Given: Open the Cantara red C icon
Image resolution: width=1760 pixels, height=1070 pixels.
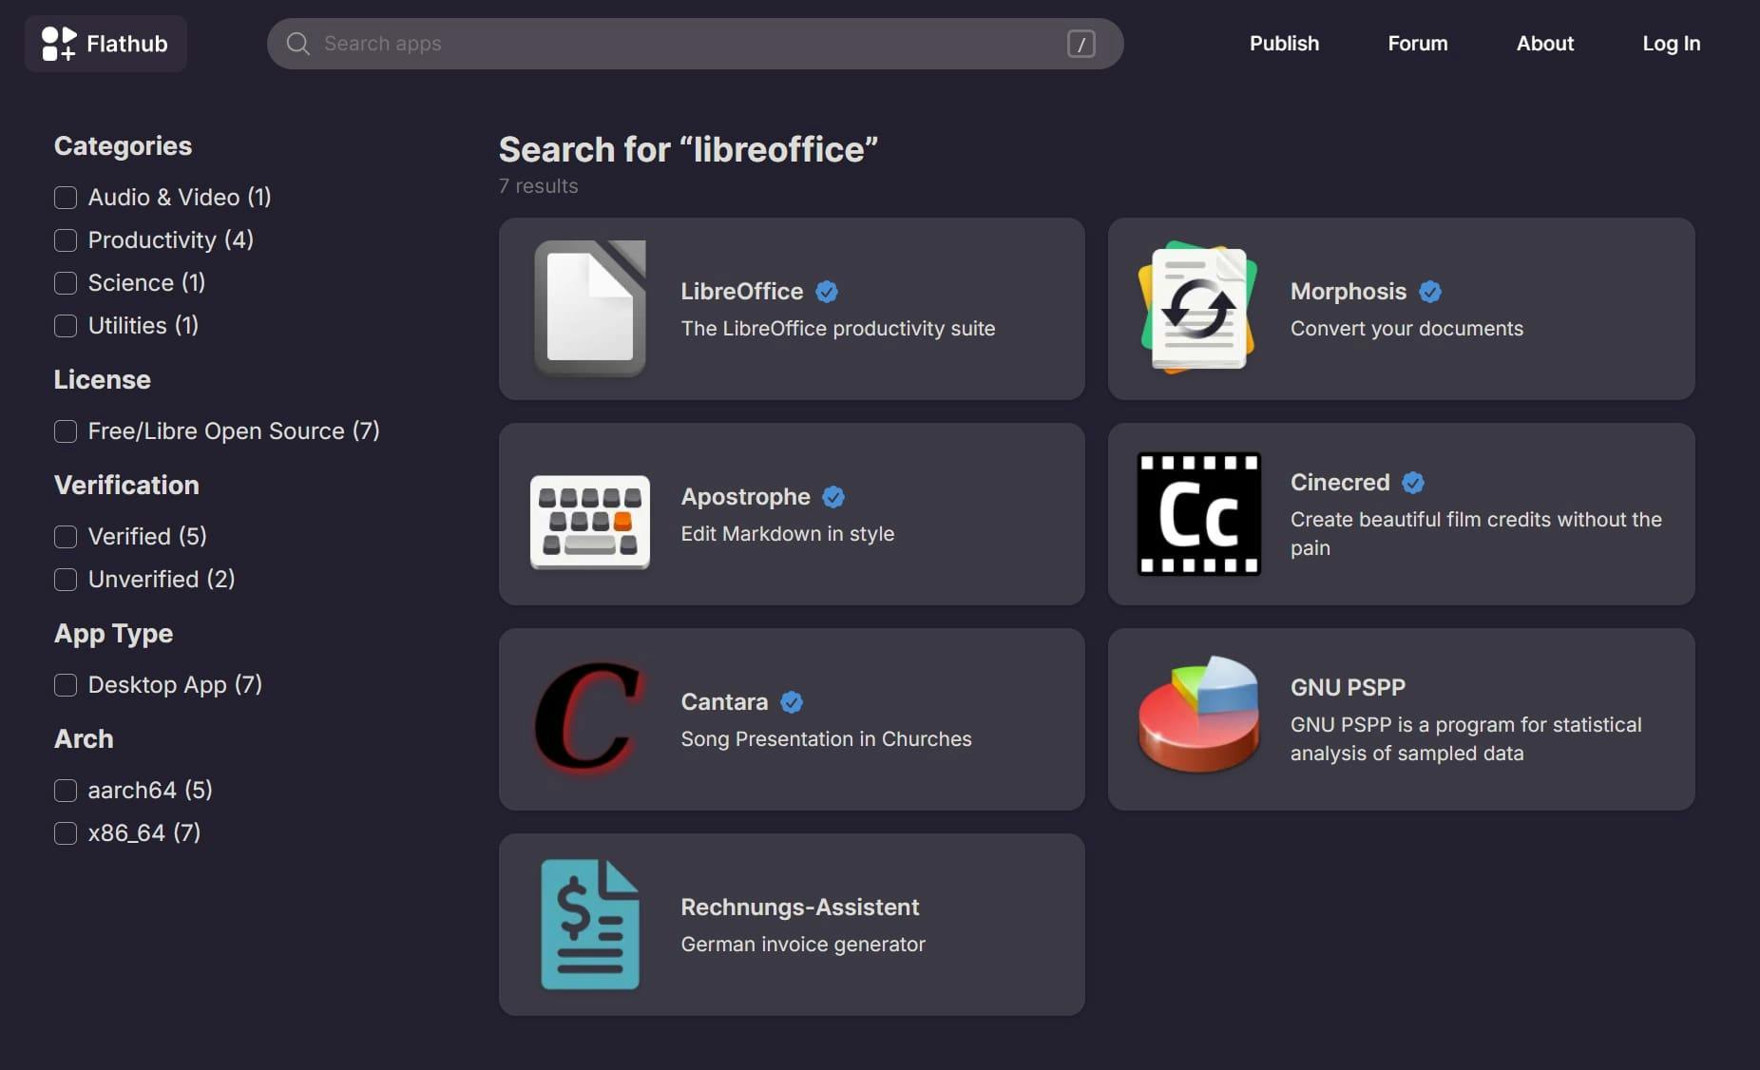Looking at the screenshot, I should click(590, 719).
